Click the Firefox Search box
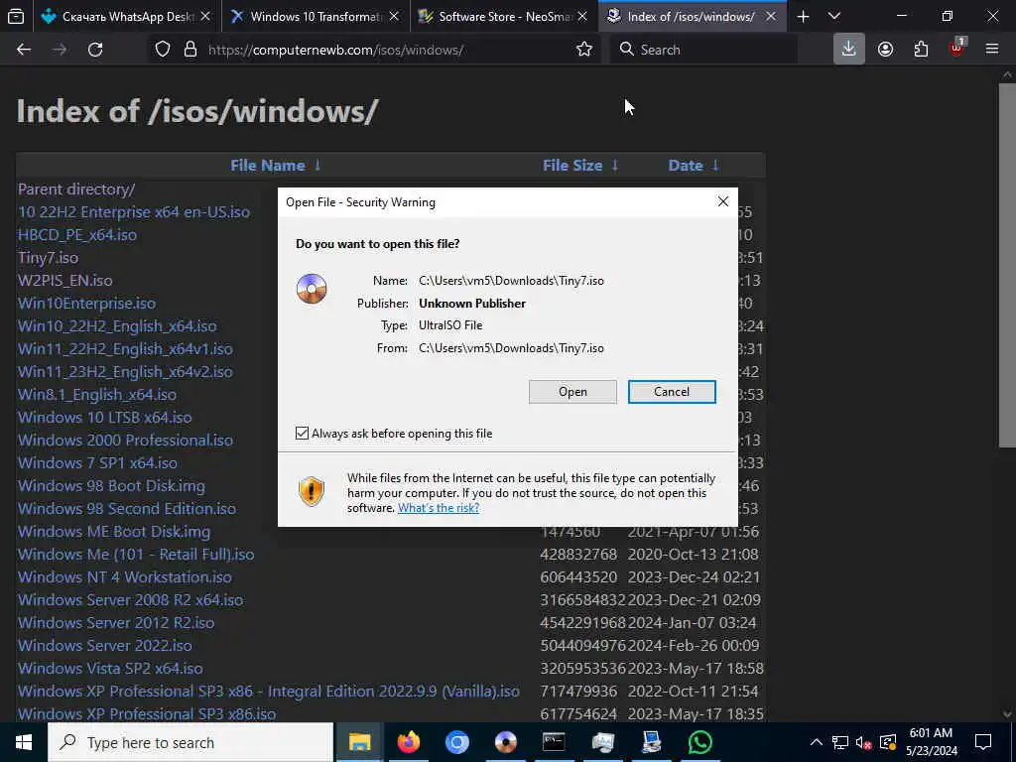The image size is (1016, 762). 703,50
